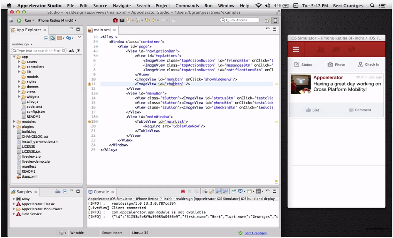Open the terminal icon in the toolbar

coord(122,20)
